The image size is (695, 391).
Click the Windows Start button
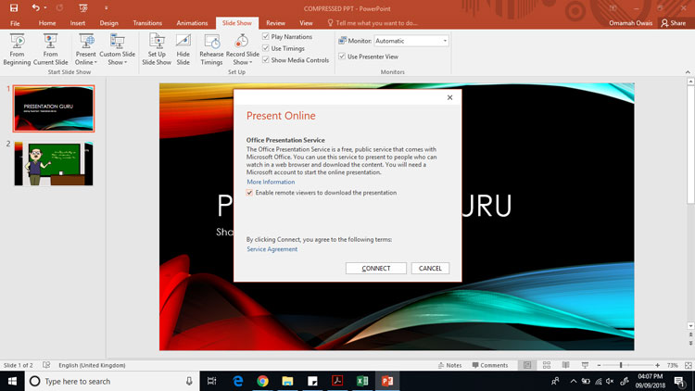[x=12, y=381]
